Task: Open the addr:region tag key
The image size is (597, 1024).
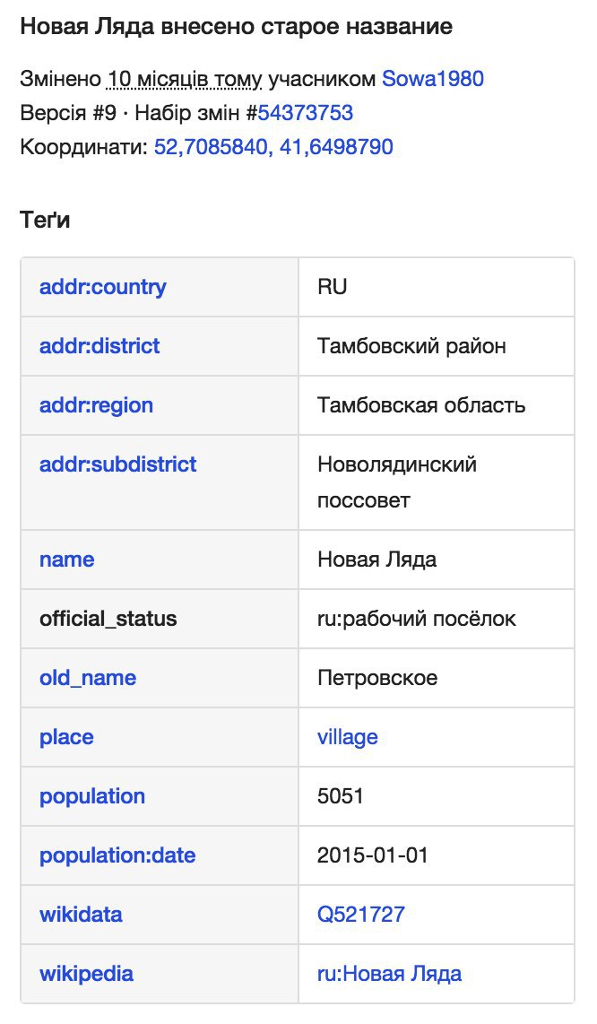Action: point(96,405)
